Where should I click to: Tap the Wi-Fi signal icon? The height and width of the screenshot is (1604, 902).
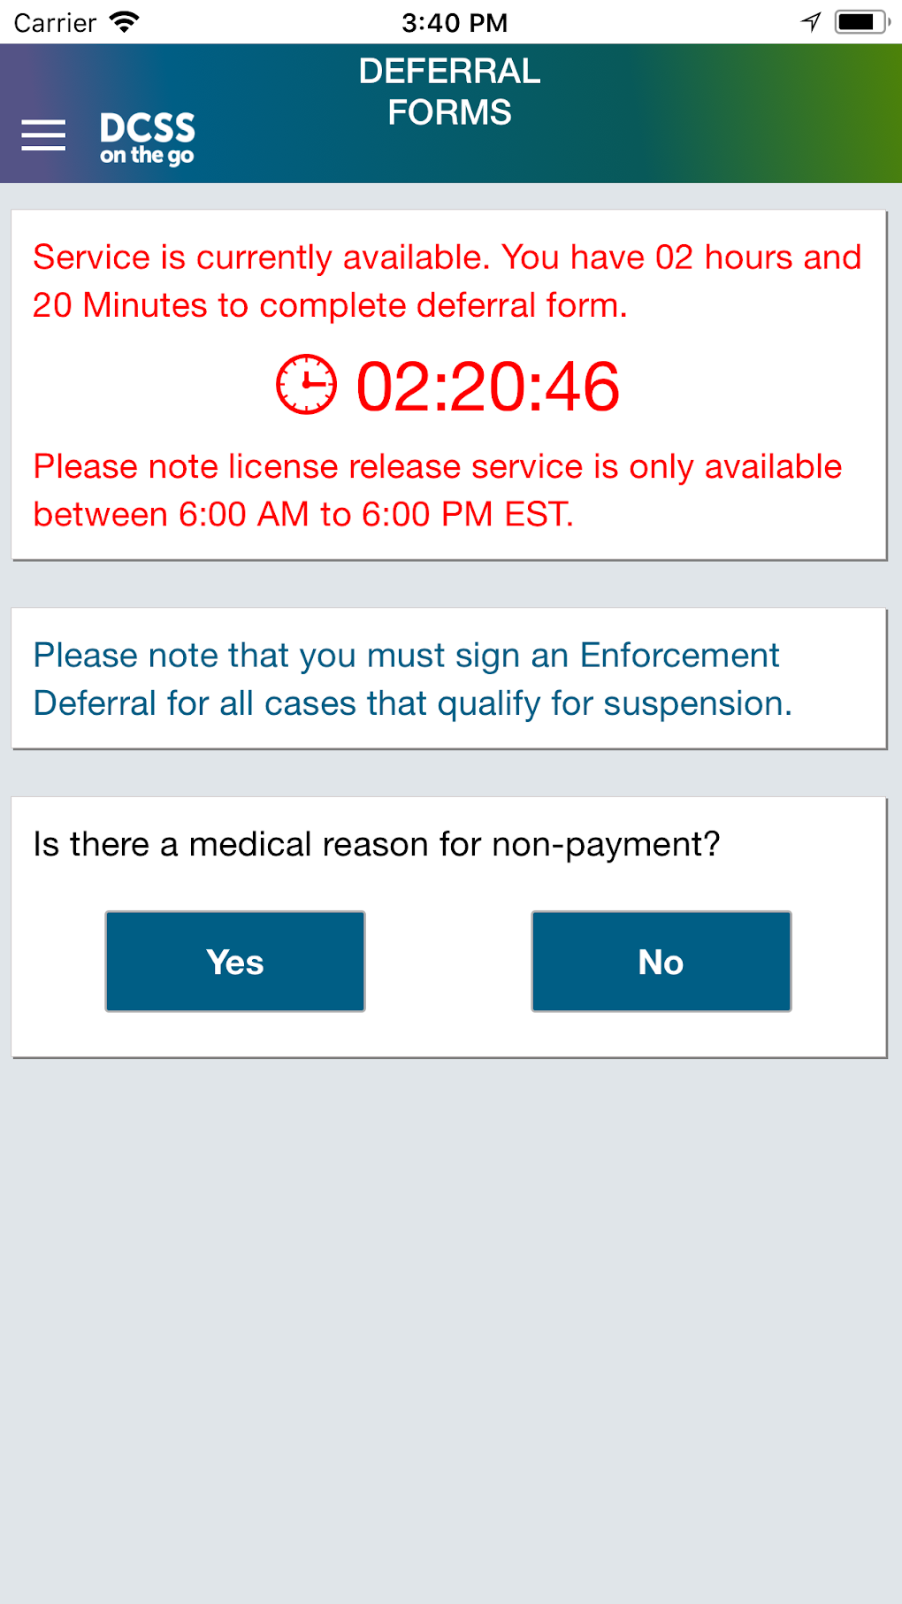click(x=125, y=22)
